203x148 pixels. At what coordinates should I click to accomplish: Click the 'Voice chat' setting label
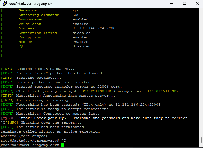click(x=30, y=24)
